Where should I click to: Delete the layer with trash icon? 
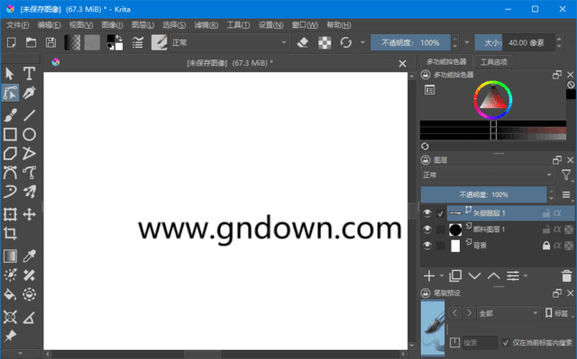click(x=567, y=275)
